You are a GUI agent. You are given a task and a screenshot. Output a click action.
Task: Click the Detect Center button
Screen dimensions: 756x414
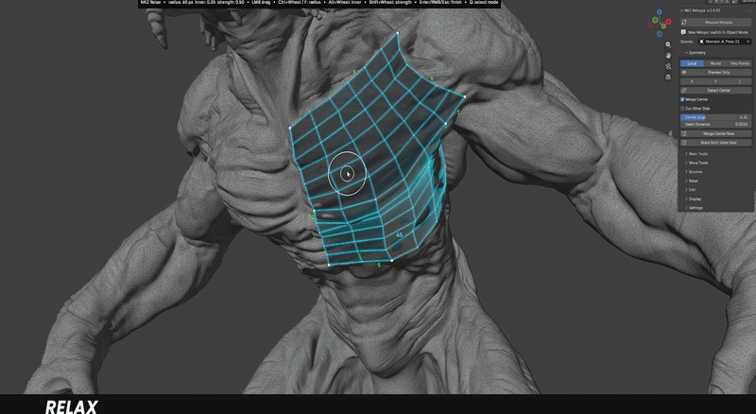tap(715, 90)
